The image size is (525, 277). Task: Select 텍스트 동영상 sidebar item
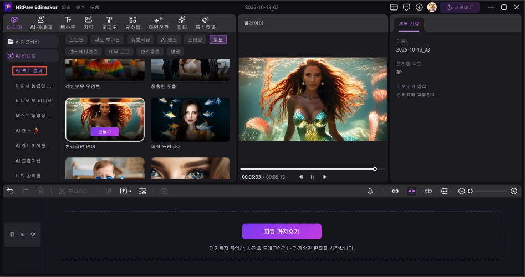click(33, 115)
